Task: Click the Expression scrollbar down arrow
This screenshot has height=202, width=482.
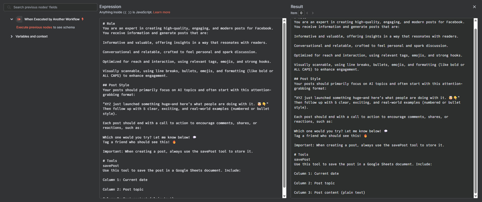Action: pyautogui.click(x=284, y=196)
